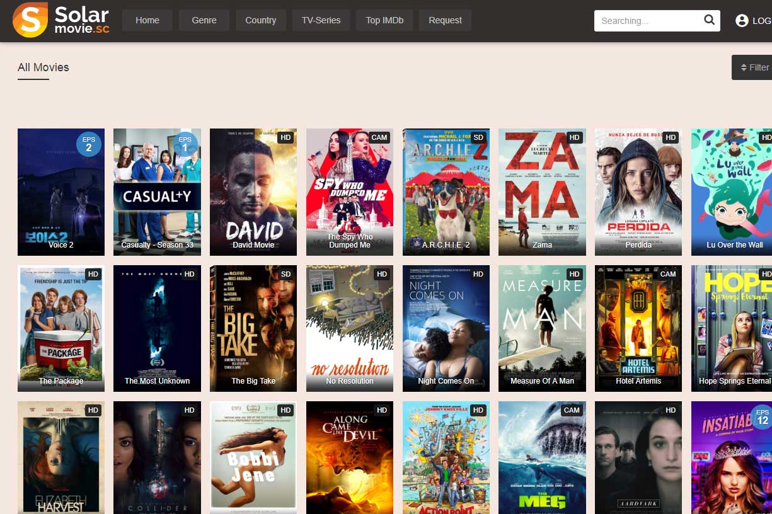Click the Perdida title text

click(x=638, y=245)
